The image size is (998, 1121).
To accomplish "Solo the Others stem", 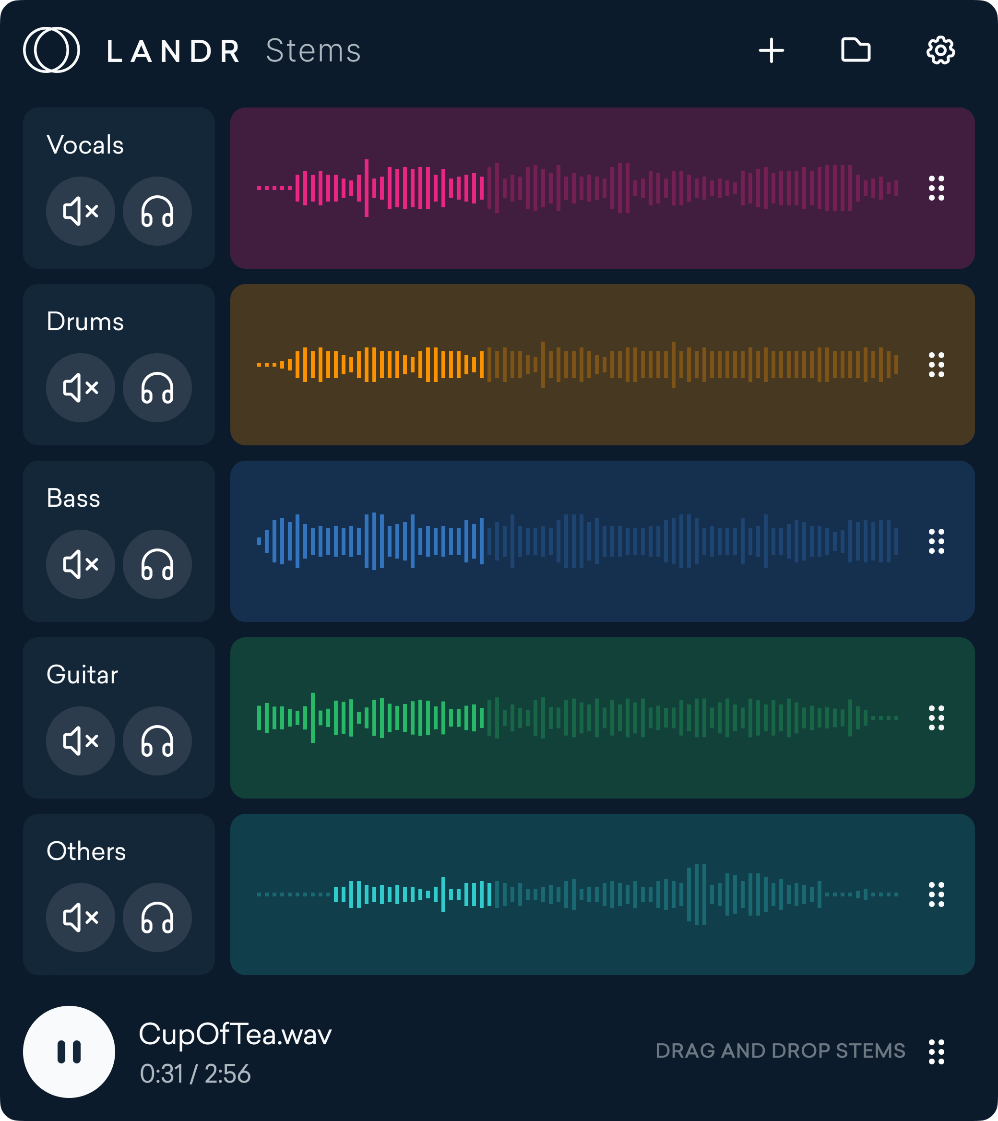I will point(157,918).
